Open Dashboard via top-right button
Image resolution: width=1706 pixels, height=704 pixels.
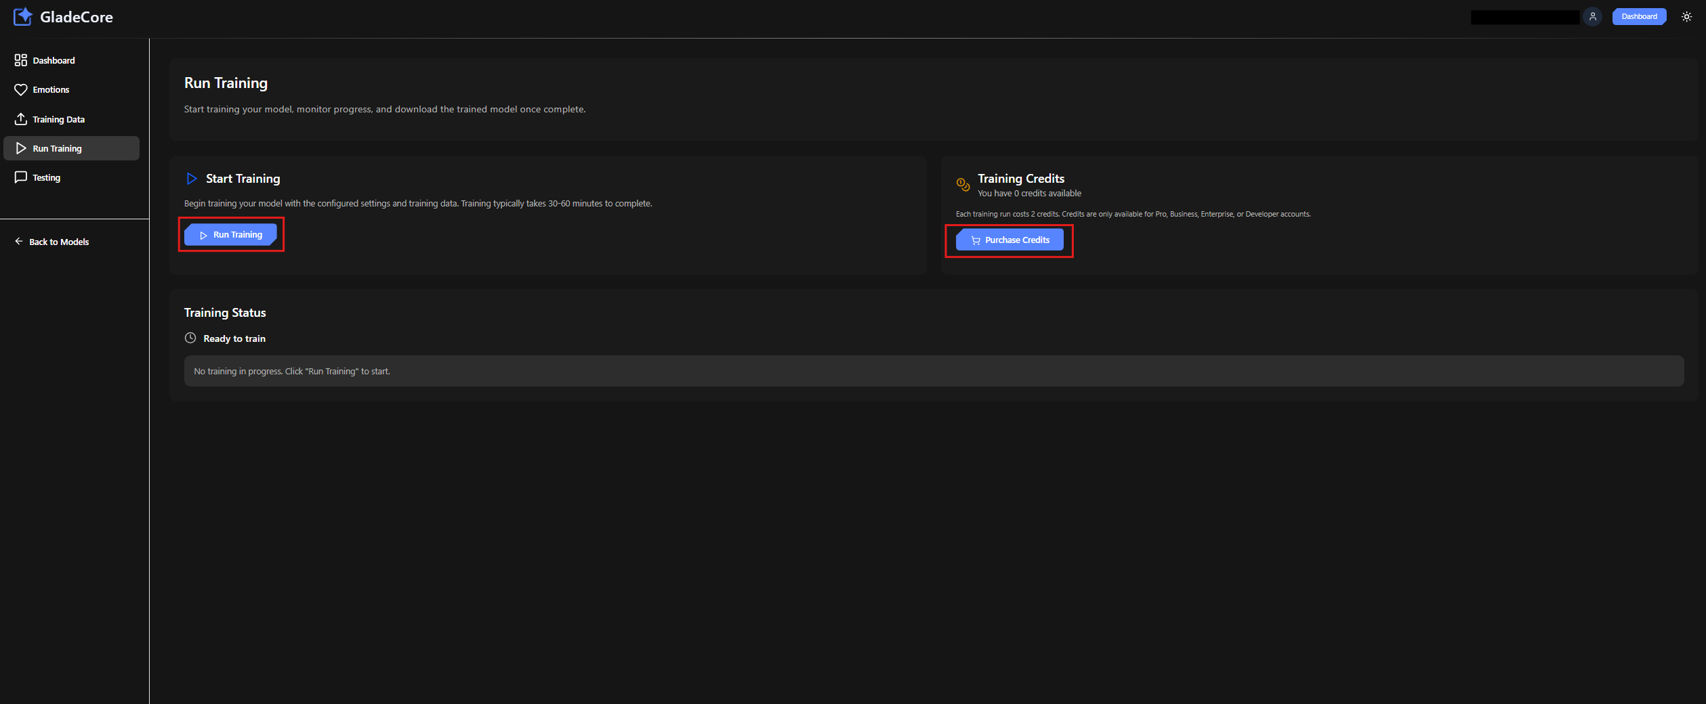1639,16
